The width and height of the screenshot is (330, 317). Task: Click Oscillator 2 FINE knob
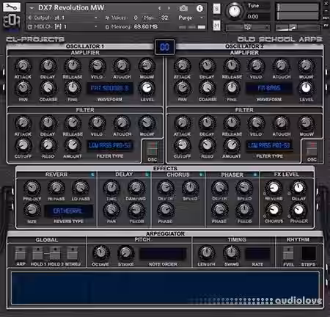pos(232,88)
